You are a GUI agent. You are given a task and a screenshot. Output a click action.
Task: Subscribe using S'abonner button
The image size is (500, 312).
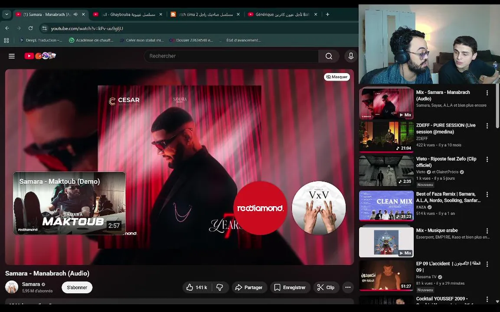pyautogui.click(x=77, y=287)
